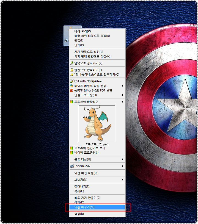The height and width of the screenshot is (224, 198).
Task: Choose 복사(C) to copy the file
Action: tap(97, 191)
